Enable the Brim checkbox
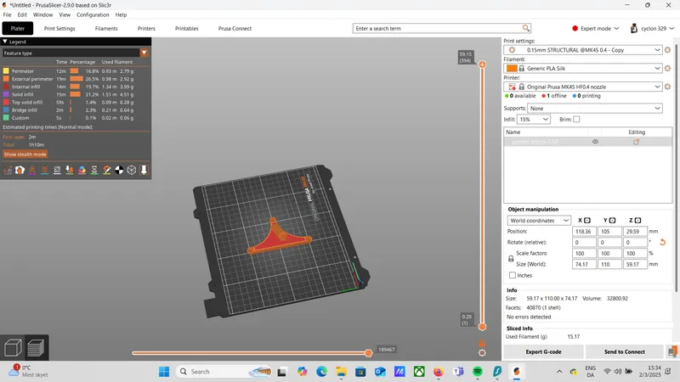Viewport: 680px width, 382px height. (x=576, y=120)
